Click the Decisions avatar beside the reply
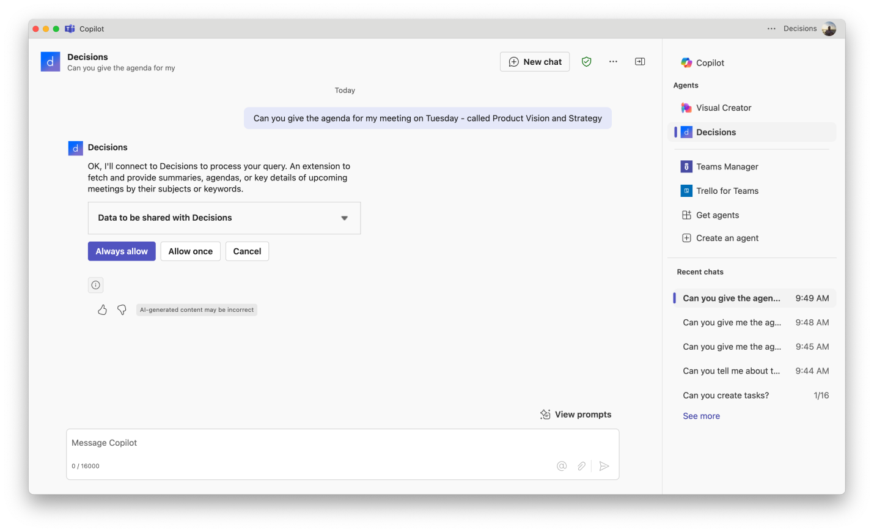Screen dimensions: 874x532 tap(75, 148)
